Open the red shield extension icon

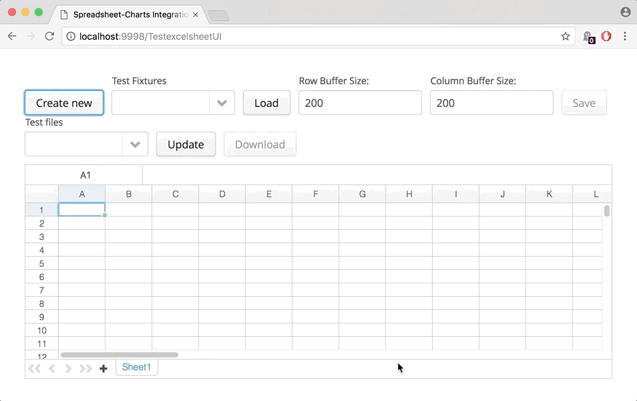pyautogui.click(x=606, y=36)
